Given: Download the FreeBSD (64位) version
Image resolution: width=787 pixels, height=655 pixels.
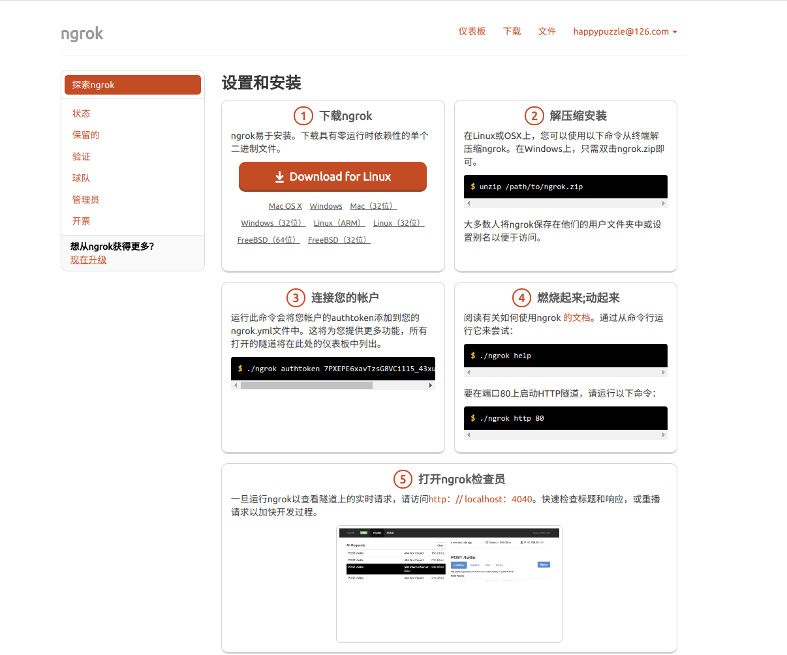Looking at the screenshot, I should [x=268, y=240].
